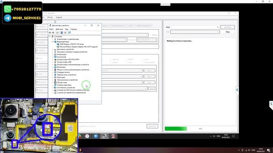Open the Drivers menu in the tool window
This screenshot has width=273, height=153.
tap(50, 17)
